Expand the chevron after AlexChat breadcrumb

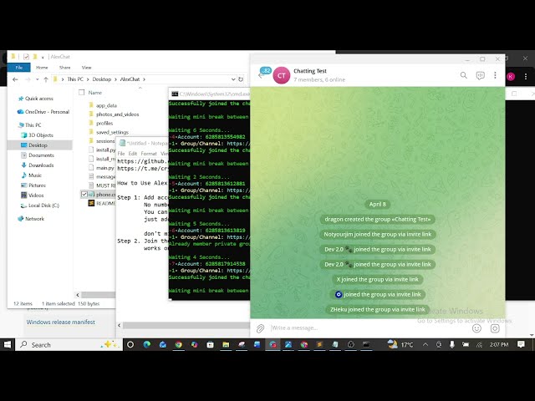click(144, 79)
